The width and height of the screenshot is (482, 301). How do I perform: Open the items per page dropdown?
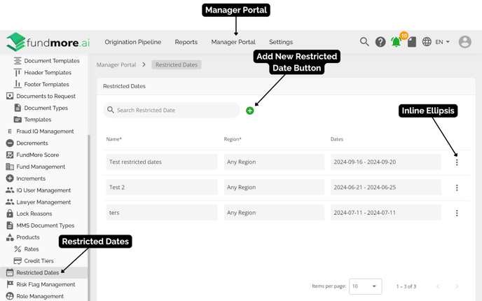pos(365,286)
